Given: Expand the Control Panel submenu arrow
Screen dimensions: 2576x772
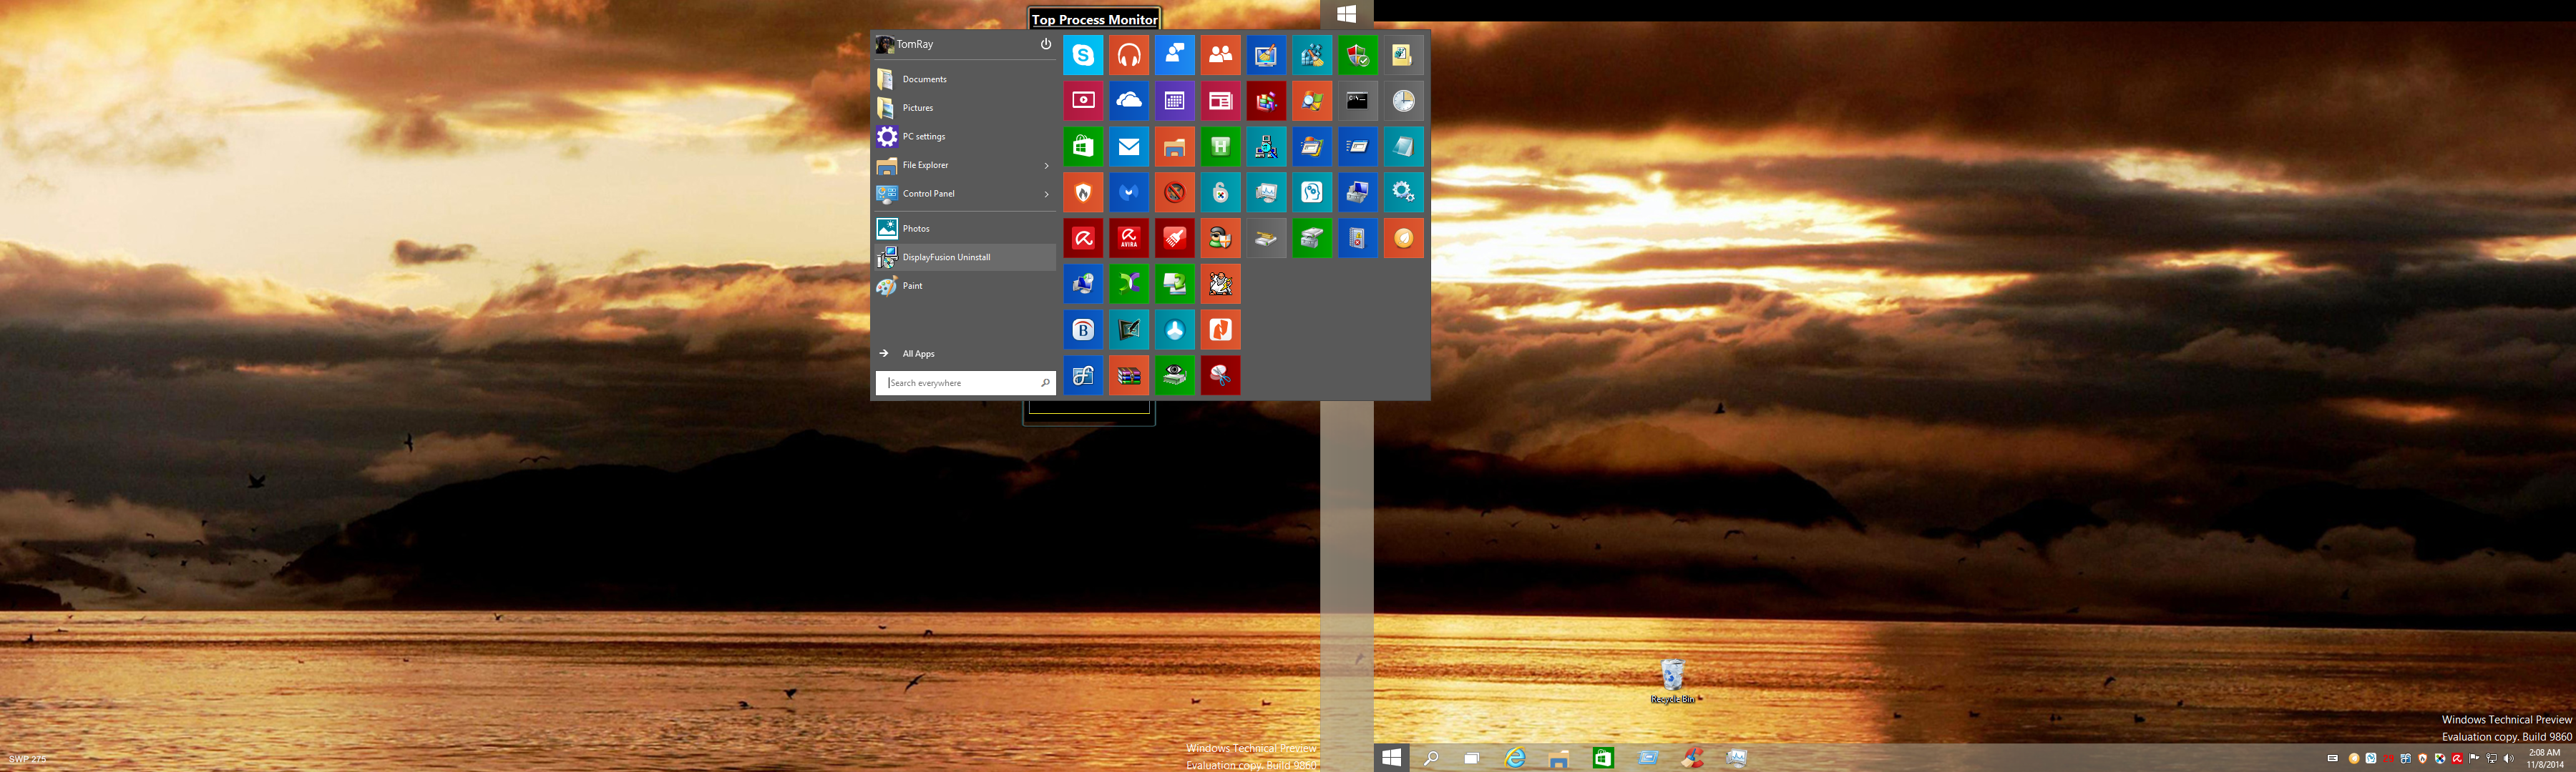Looking at the screenshot, I should point(1046,194).
